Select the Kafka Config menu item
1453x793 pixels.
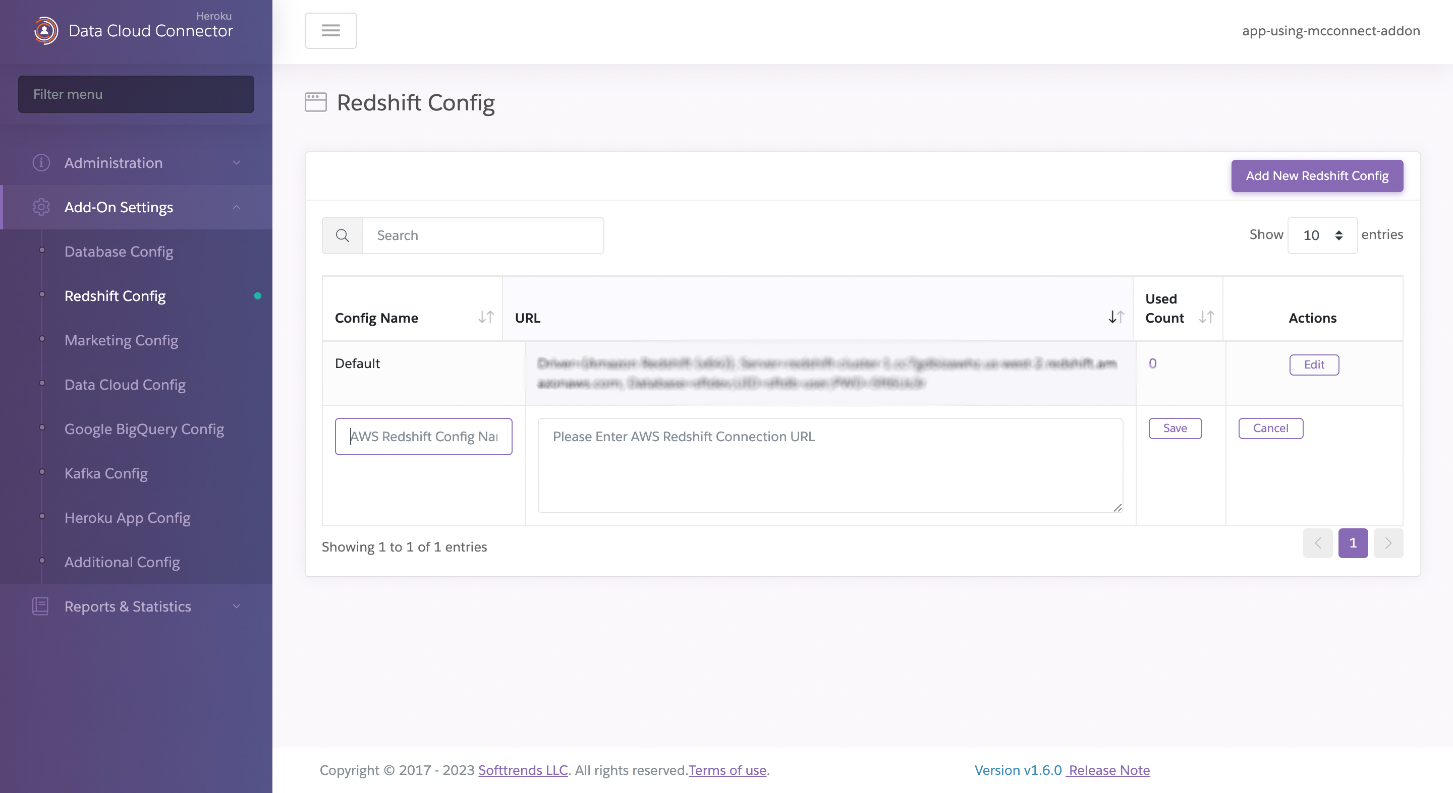(x=105, y=474)
